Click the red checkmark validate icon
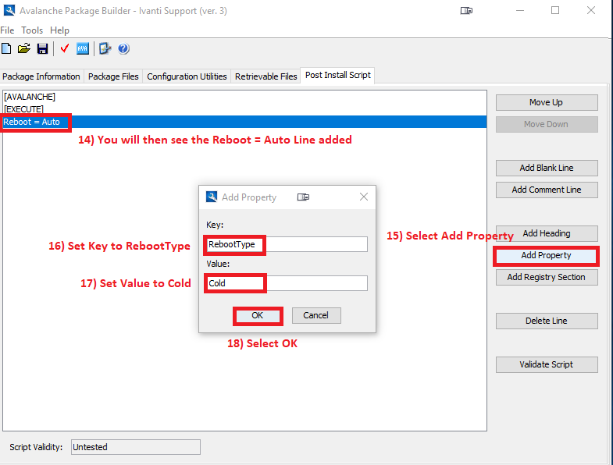Viewport: 613px width, 465px height. click(x=65, y=49)
